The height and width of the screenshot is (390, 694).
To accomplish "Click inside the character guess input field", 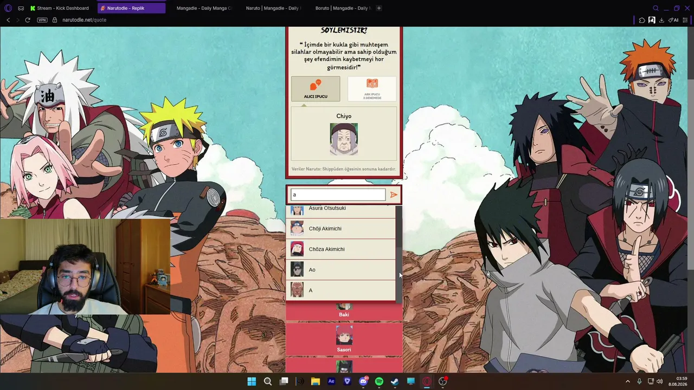I will click(338, 194).
